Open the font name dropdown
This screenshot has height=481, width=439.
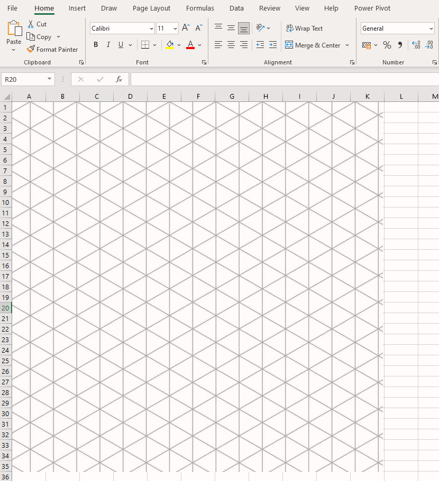point(152,28)
